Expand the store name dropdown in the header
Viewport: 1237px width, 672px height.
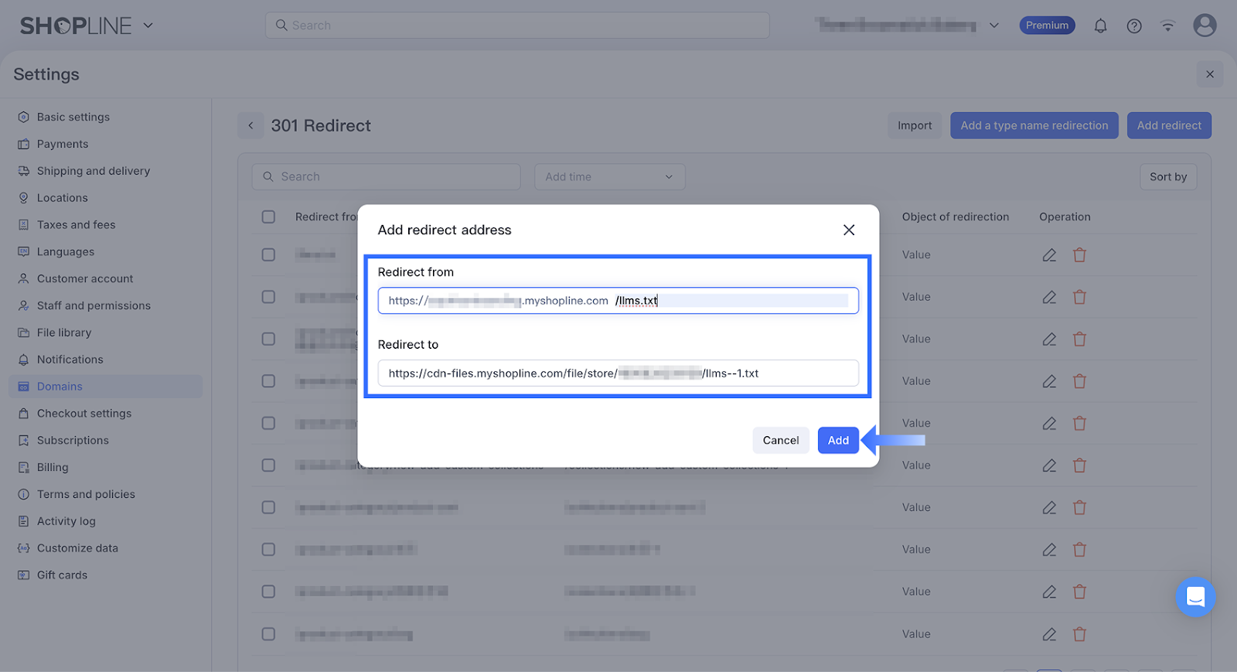(x=994, y=26)
